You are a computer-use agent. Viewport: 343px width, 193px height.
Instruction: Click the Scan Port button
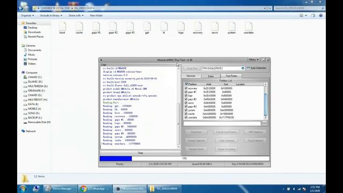tap(192, 68)
